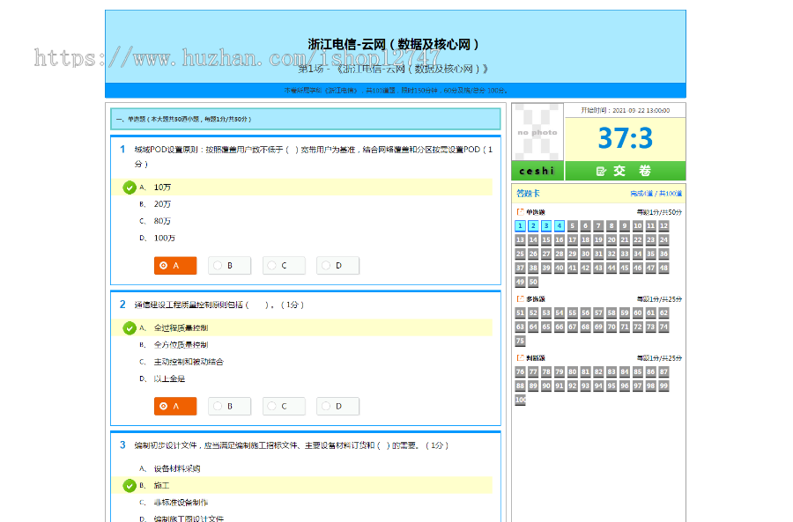Click answer text 80万 in question 1
This screenshot has width=793, height=522.
pyautogui.click(x=162, y=221)
